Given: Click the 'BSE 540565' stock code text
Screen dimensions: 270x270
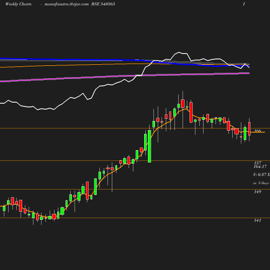Looking at the screenshot, I should tap(103, 4).
